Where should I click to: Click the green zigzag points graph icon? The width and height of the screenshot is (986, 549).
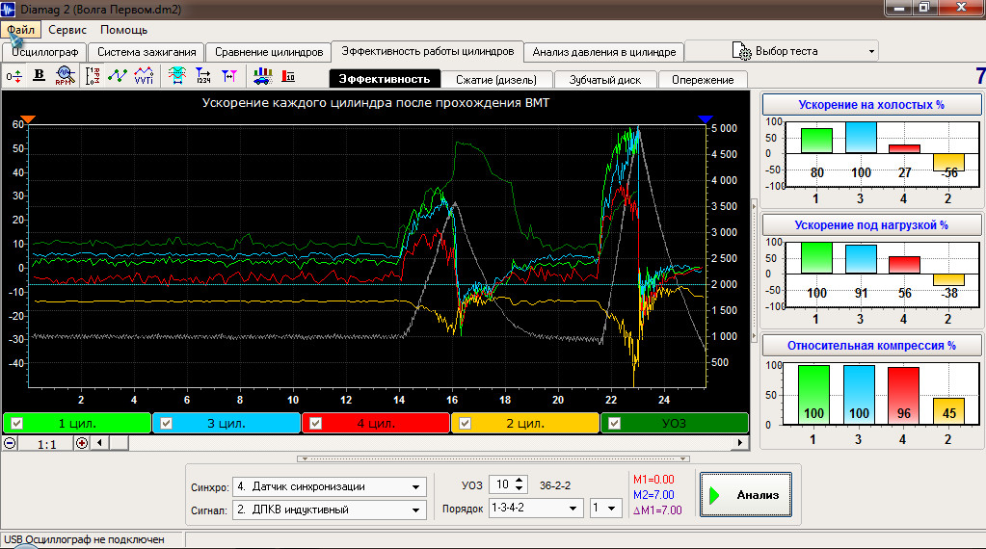coord(118,76)
